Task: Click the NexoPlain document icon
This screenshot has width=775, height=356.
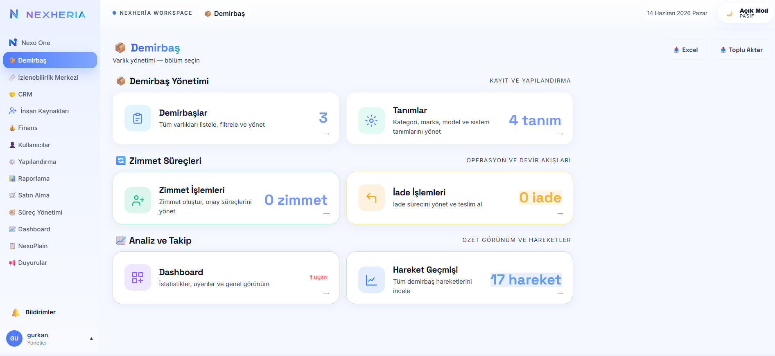Action: [x=12, y=246]
